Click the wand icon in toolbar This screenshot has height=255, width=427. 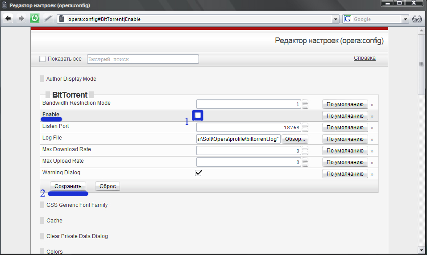click(48, 19)
